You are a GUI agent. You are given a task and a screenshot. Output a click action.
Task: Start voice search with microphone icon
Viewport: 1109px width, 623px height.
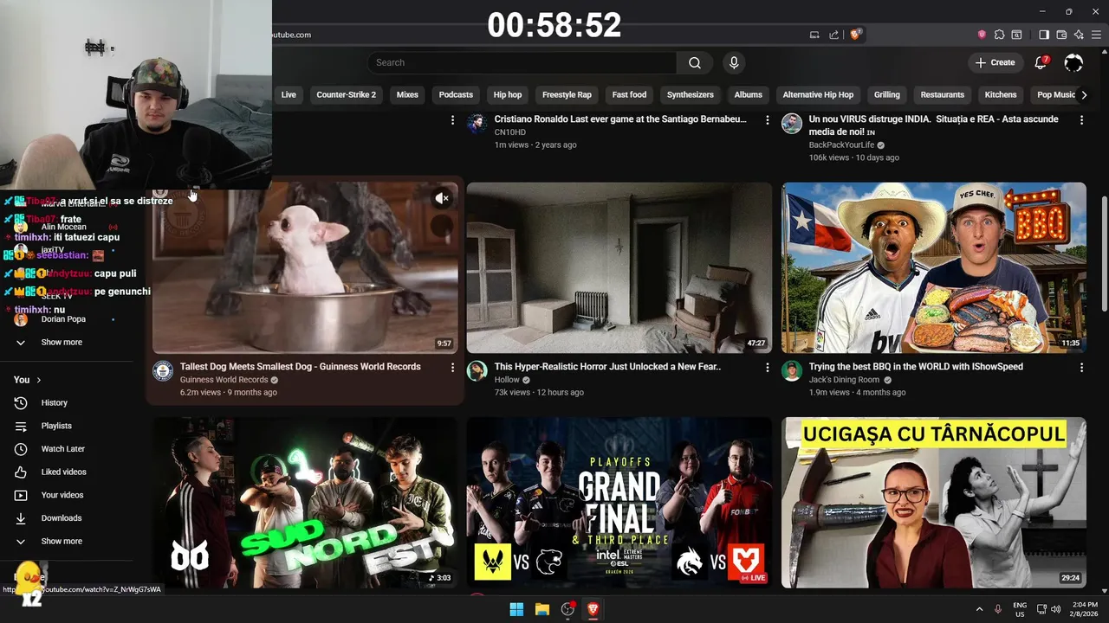coord(734,62)
